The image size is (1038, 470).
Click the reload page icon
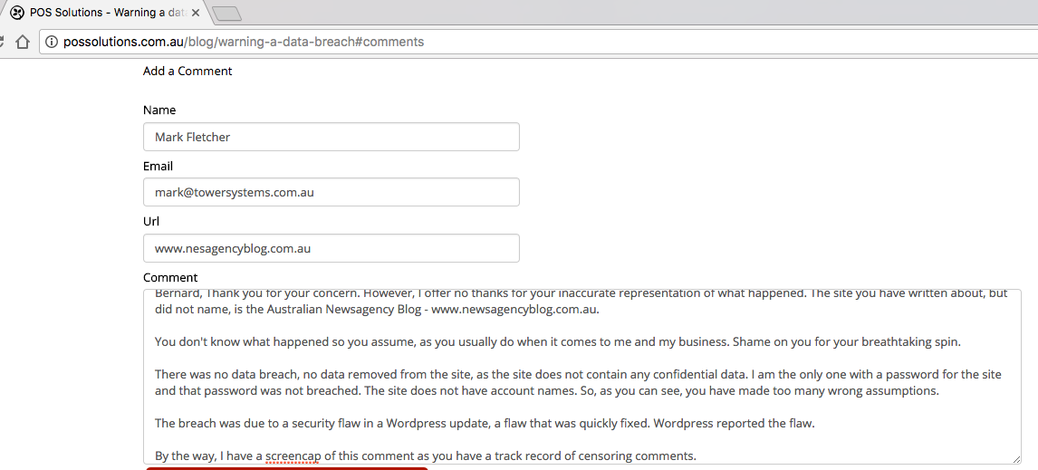click(x=3, y=42)
